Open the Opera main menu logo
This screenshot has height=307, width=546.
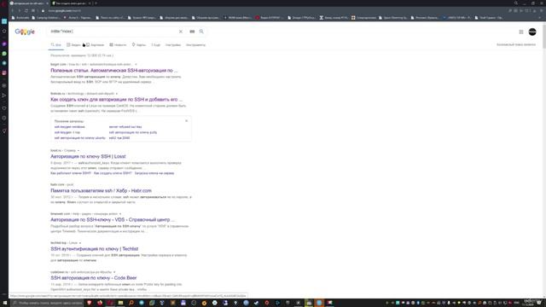click(3, 3)
